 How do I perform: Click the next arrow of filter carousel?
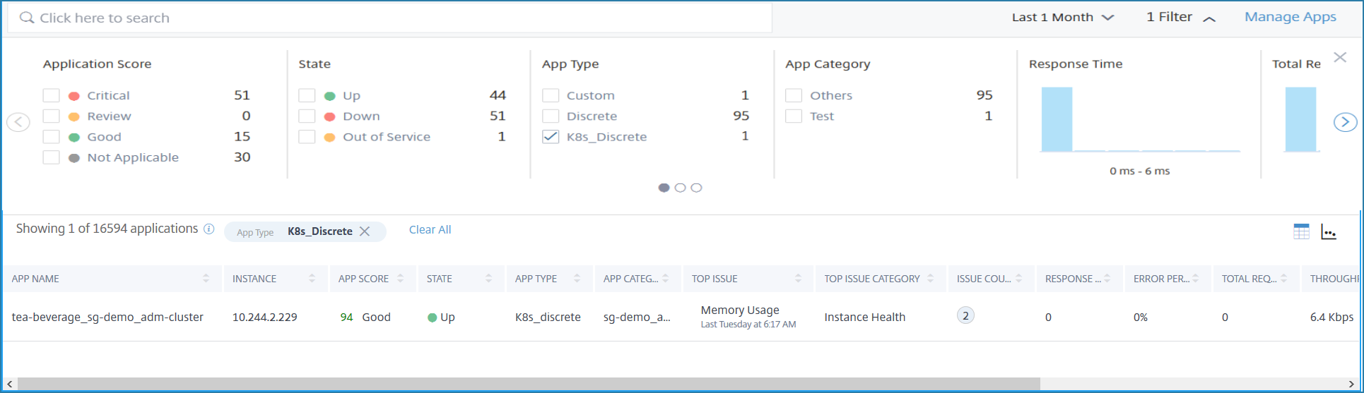tap(1345, 122)
